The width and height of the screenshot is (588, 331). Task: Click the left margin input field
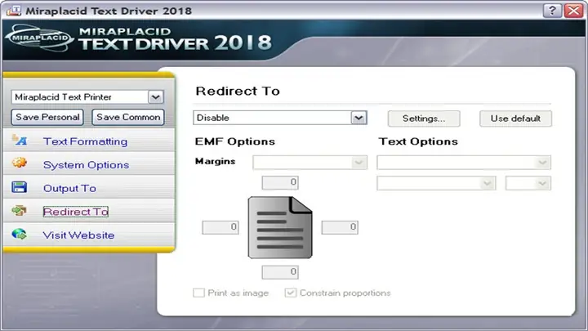pos(220,227)
